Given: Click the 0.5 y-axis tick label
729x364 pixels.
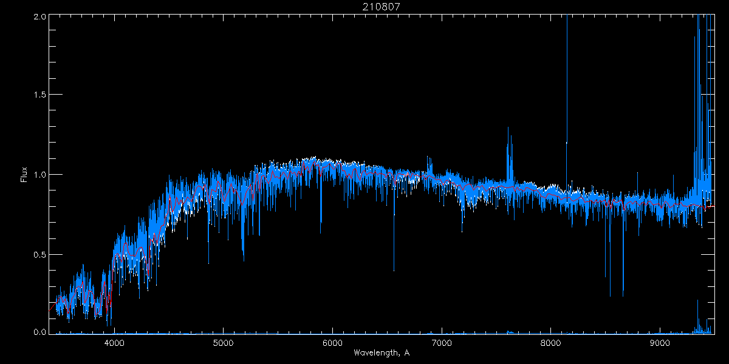Looking at the screenshot, I should click(39, 254).
